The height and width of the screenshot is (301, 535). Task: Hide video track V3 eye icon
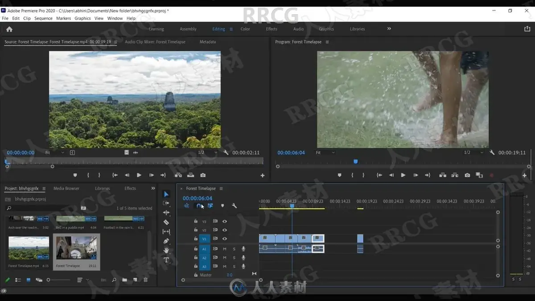click(225, 221)
